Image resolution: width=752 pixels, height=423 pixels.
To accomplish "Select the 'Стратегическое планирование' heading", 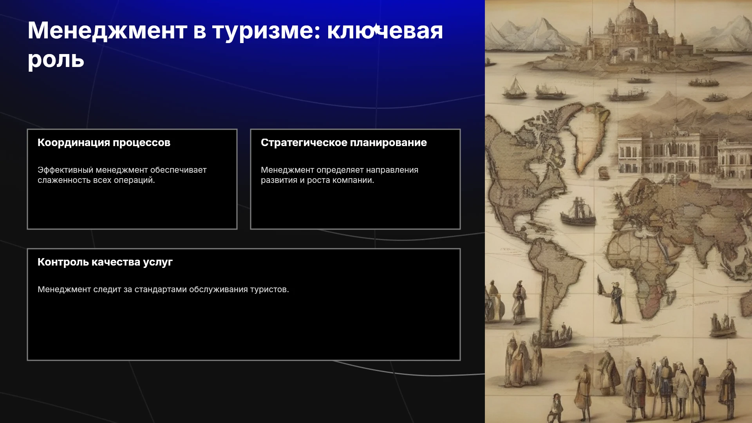I will 343,143.
